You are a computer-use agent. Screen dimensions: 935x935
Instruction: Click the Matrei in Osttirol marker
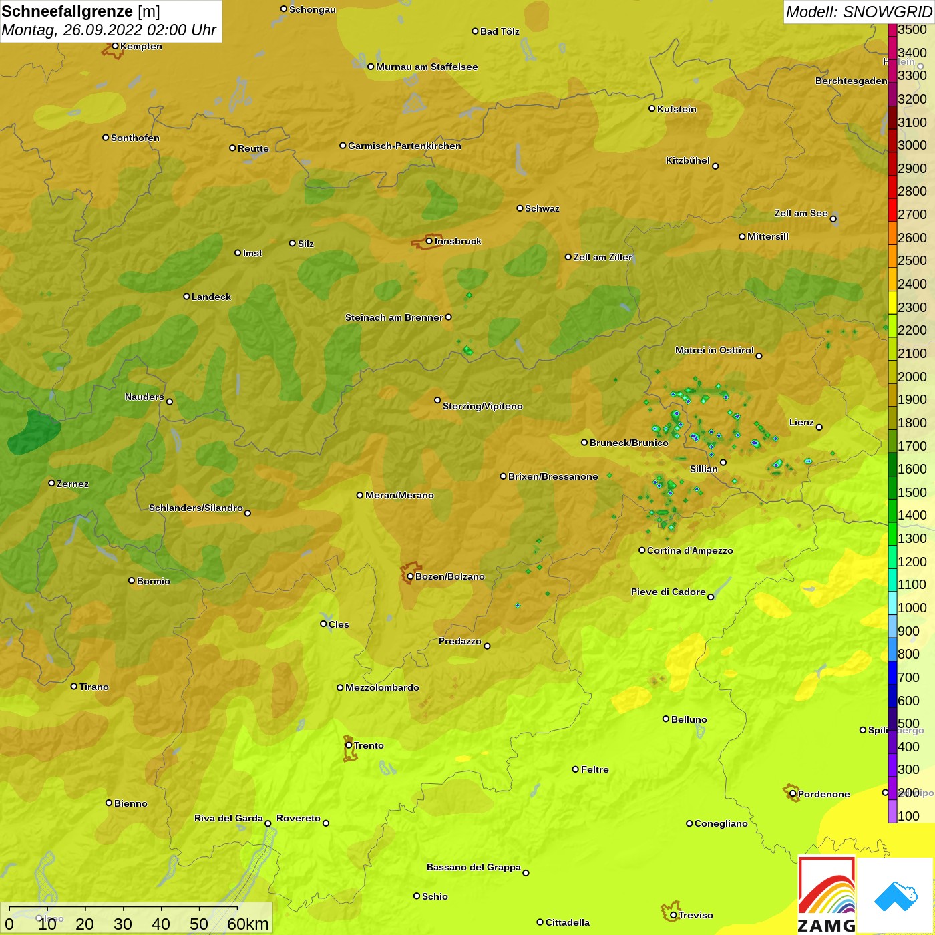759,356
